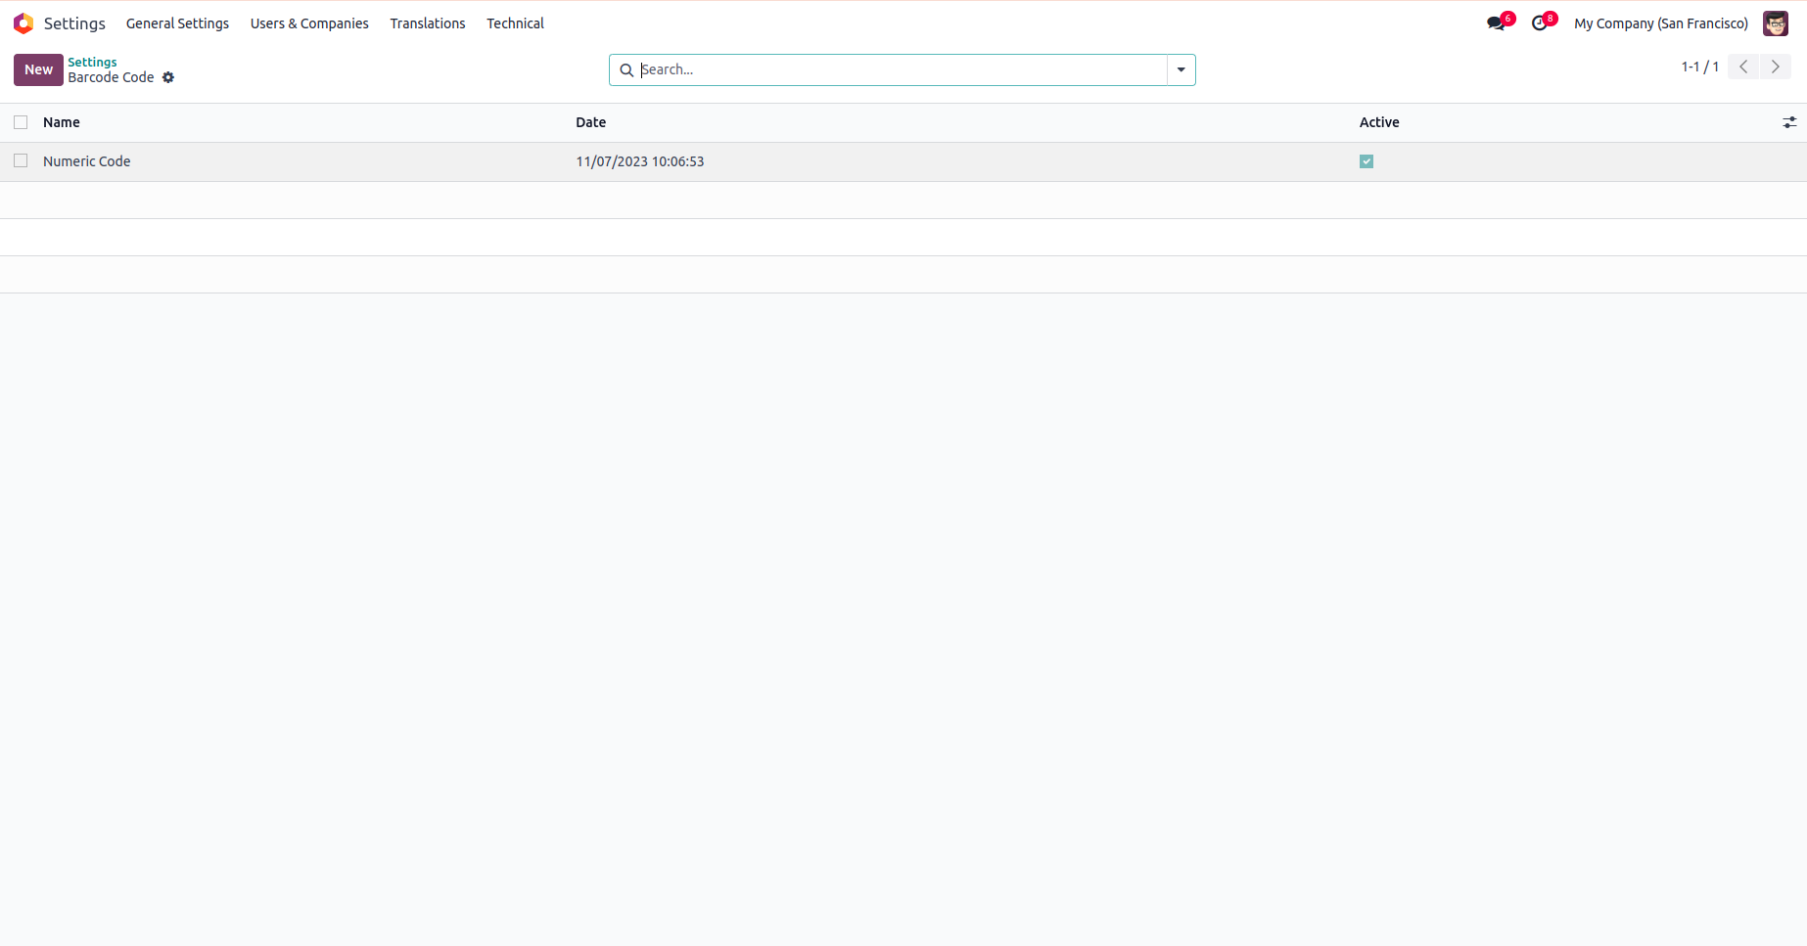Click the Barcode Code breadcrumb title
This screenshot has width=1807, height=946.
tap(111, 77)
